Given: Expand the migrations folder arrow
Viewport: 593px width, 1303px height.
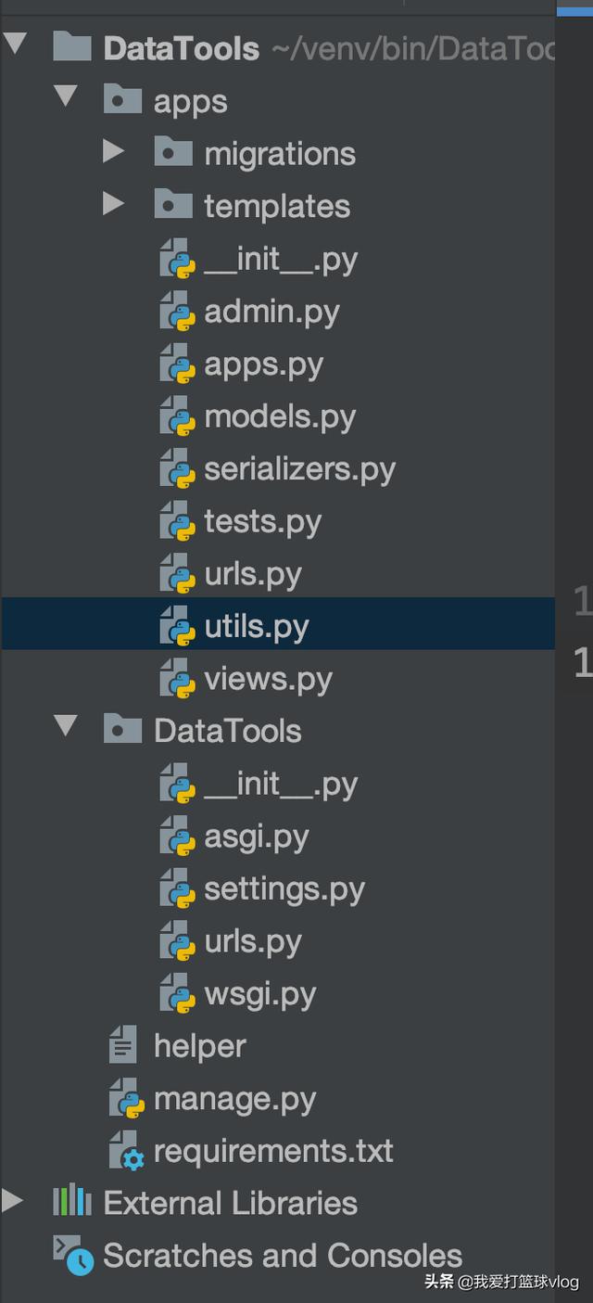Looking at the screenshot, I should click(x=114, y=151).
